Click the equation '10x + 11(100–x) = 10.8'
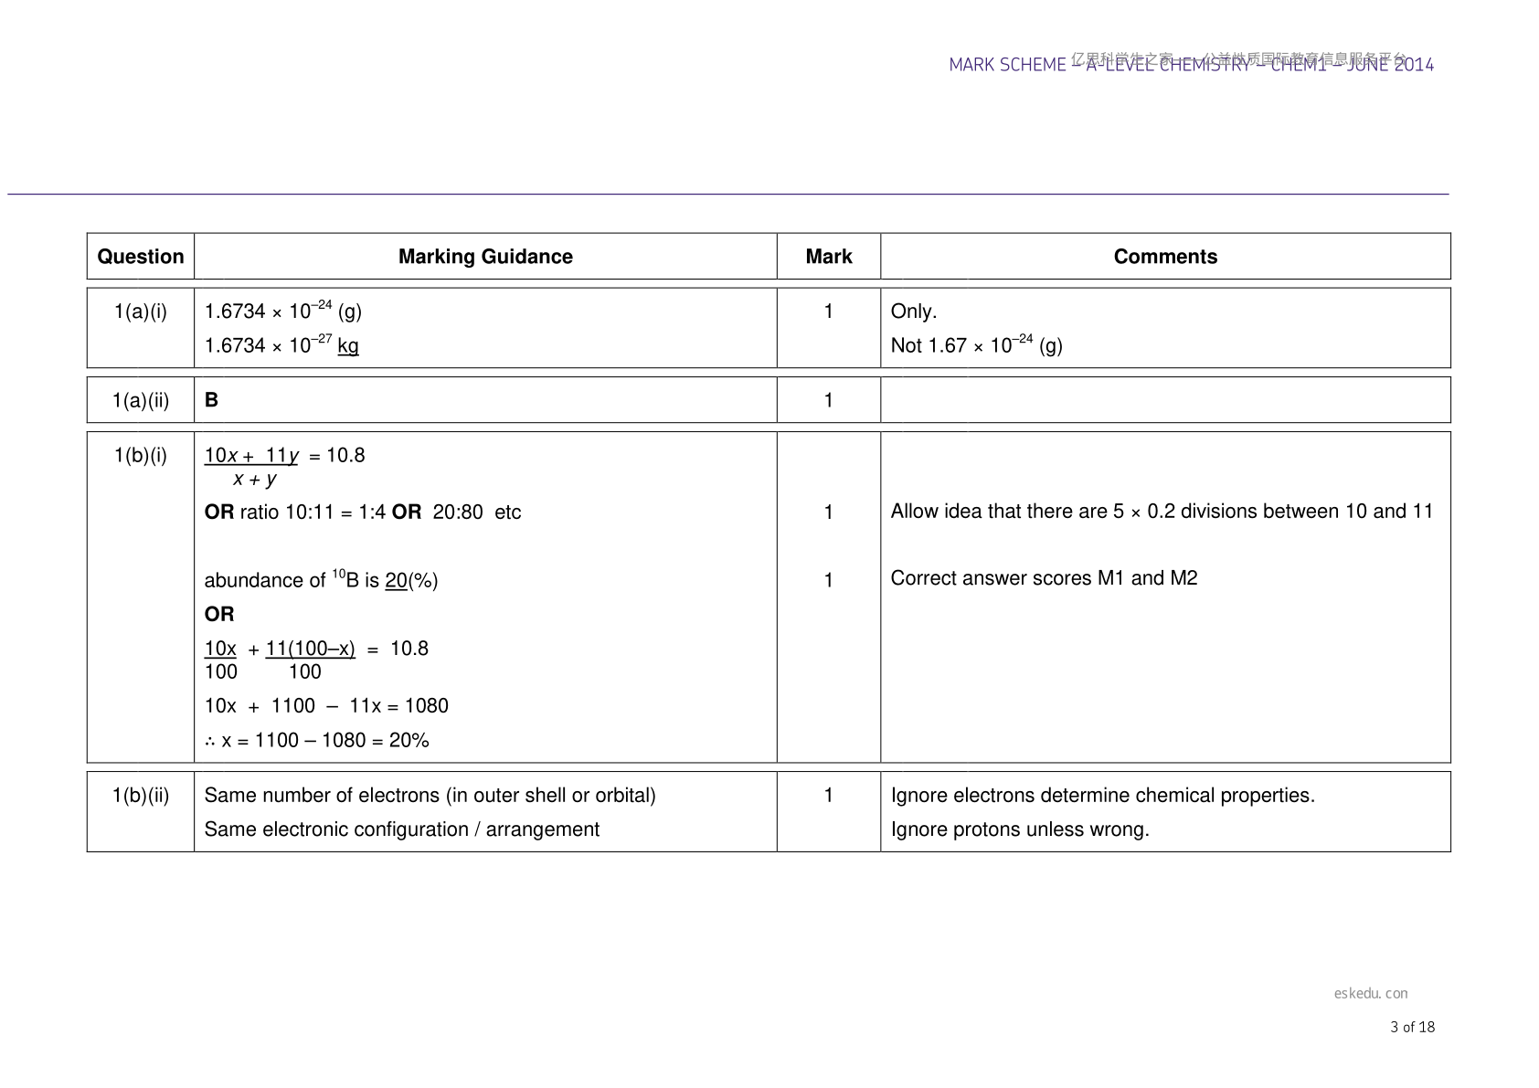Image resolution: width=1539 pixels, height=1088 pixels. tap(316, 660)
